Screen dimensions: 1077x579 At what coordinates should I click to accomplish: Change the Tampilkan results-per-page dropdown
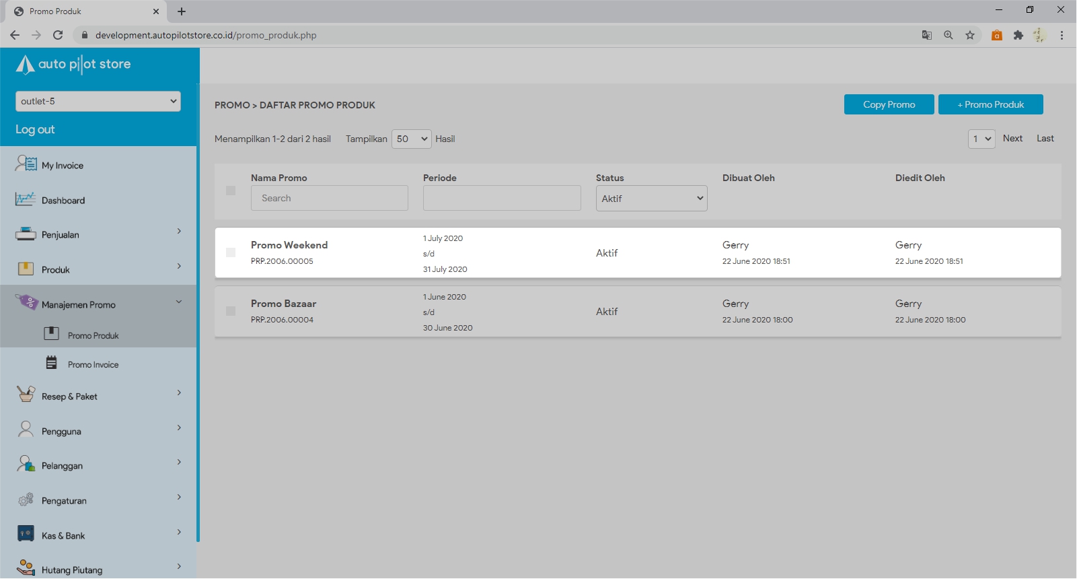pyautogui.click(x=411, y=139)
